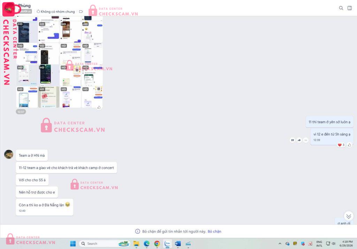Image resolution: width=357 pixels, height=249 pixels.
Task: Show hidden system tray icons
Action: pyautogui.click(x=280, y=243)
